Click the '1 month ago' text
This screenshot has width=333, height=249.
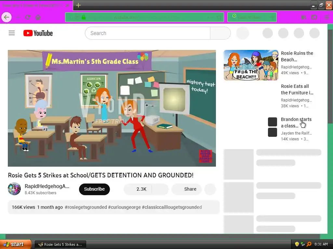pyautogui.click(x=50, y=207)
